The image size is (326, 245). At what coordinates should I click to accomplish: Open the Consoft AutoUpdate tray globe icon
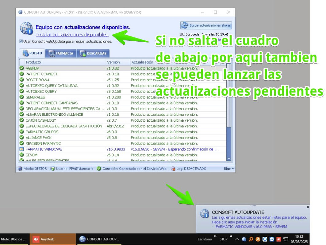244,239
